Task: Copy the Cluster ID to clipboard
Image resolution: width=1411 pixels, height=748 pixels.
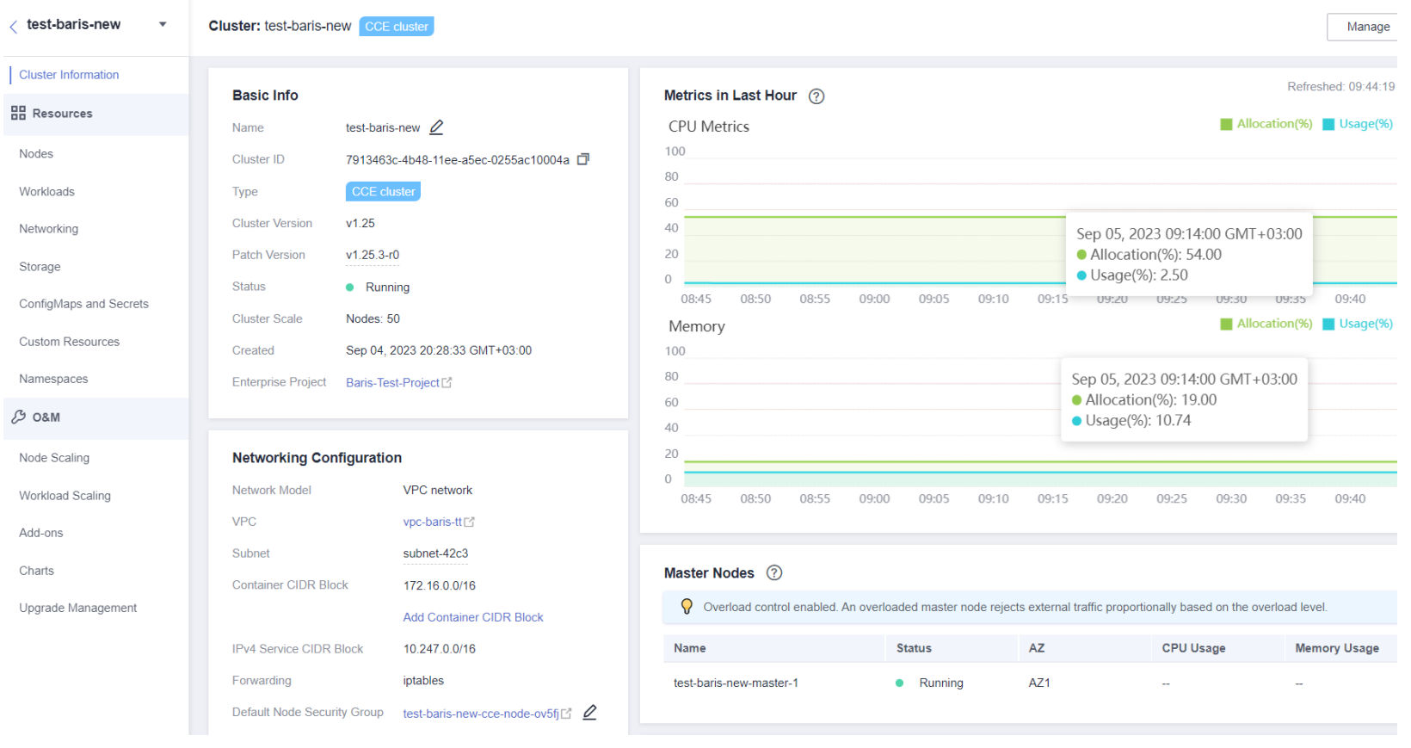Action: coord(583,159)
